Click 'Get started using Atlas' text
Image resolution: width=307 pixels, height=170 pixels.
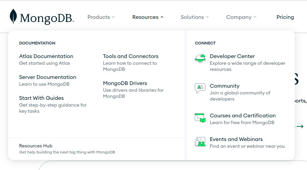coord(45,63)
